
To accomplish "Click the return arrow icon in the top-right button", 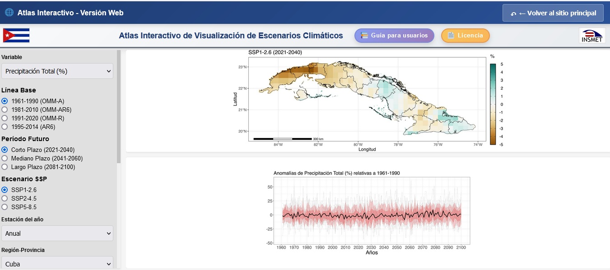I will point(513,13).
